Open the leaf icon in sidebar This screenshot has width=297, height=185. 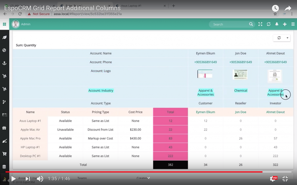pyautogui.click(x=4, y=37)
